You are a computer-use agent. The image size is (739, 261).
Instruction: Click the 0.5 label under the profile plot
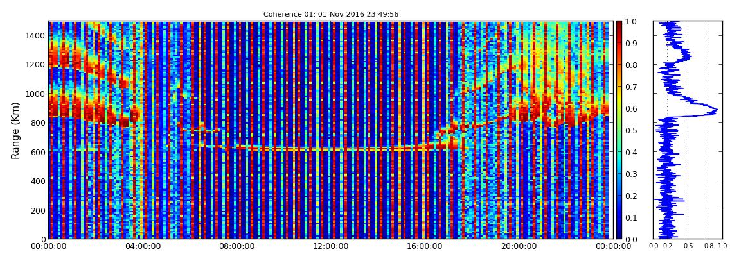[x=688, y=246]
